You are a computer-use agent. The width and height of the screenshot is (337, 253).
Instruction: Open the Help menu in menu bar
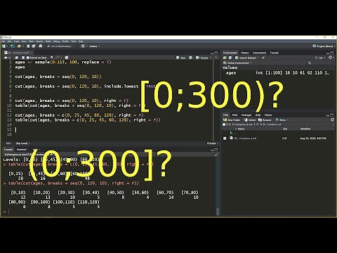[81, 41]
